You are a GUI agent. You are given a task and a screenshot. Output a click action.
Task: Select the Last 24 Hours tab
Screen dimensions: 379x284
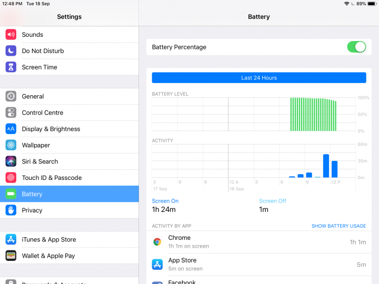pyautogui.click(x=259, y=78)
